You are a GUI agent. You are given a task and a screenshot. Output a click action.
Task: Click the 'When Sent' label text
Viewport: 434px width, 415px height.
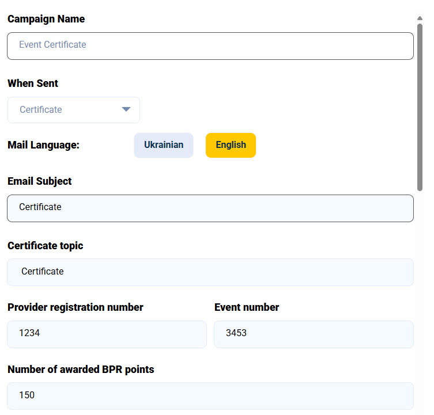33,83
